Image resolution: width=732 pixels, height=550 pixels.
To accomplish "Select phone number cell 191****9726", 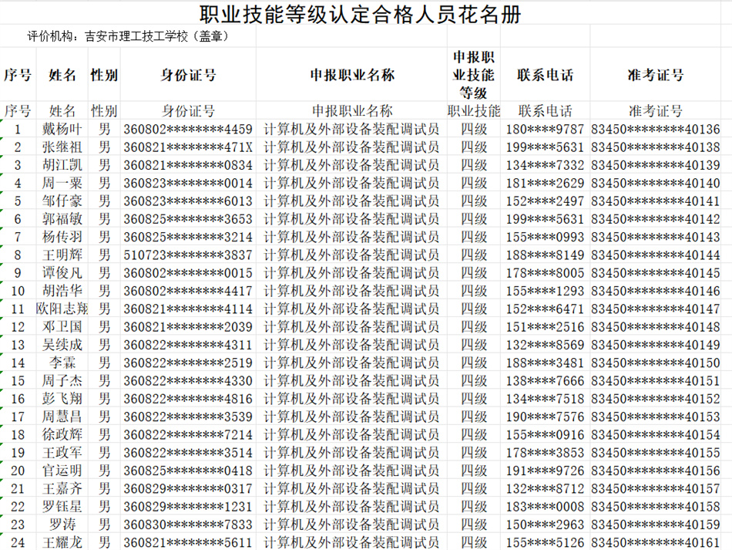I will tap(545, 471).
